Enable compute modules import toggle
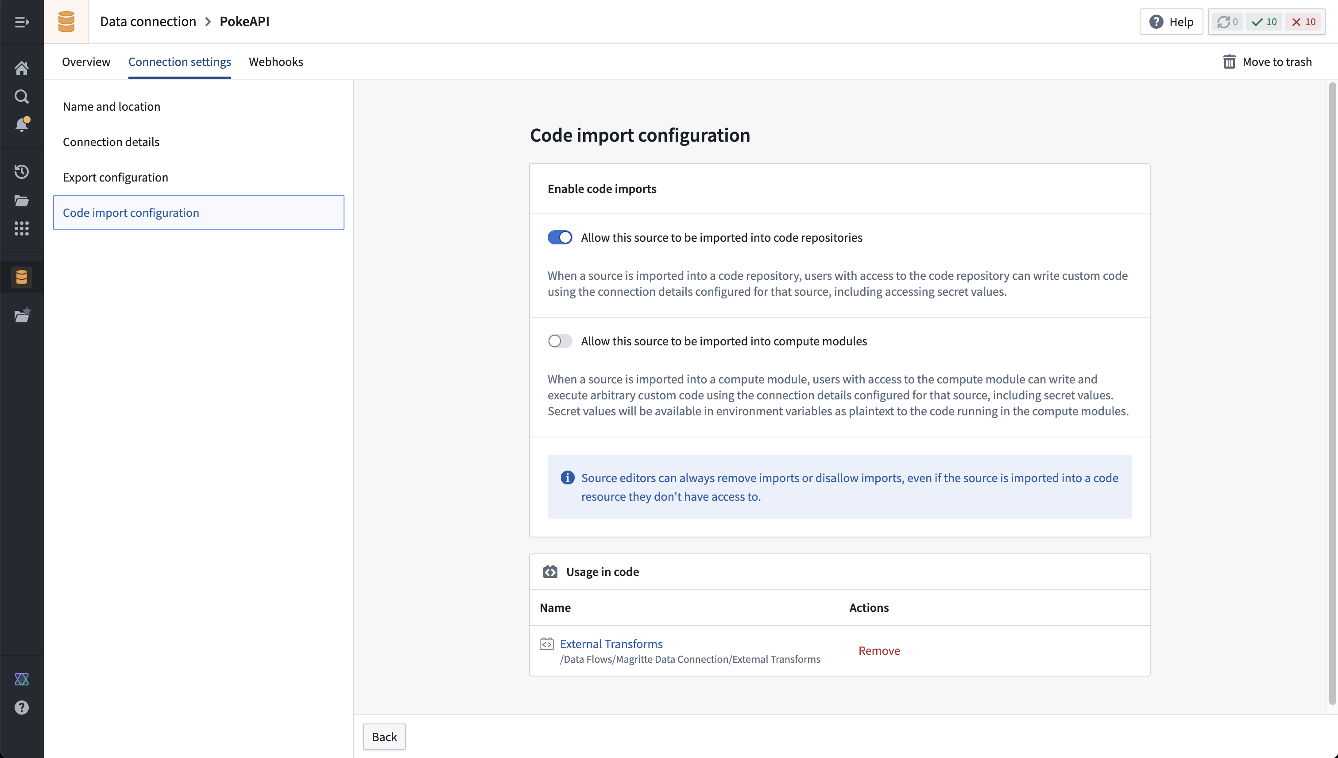 (x=560, y=341)
